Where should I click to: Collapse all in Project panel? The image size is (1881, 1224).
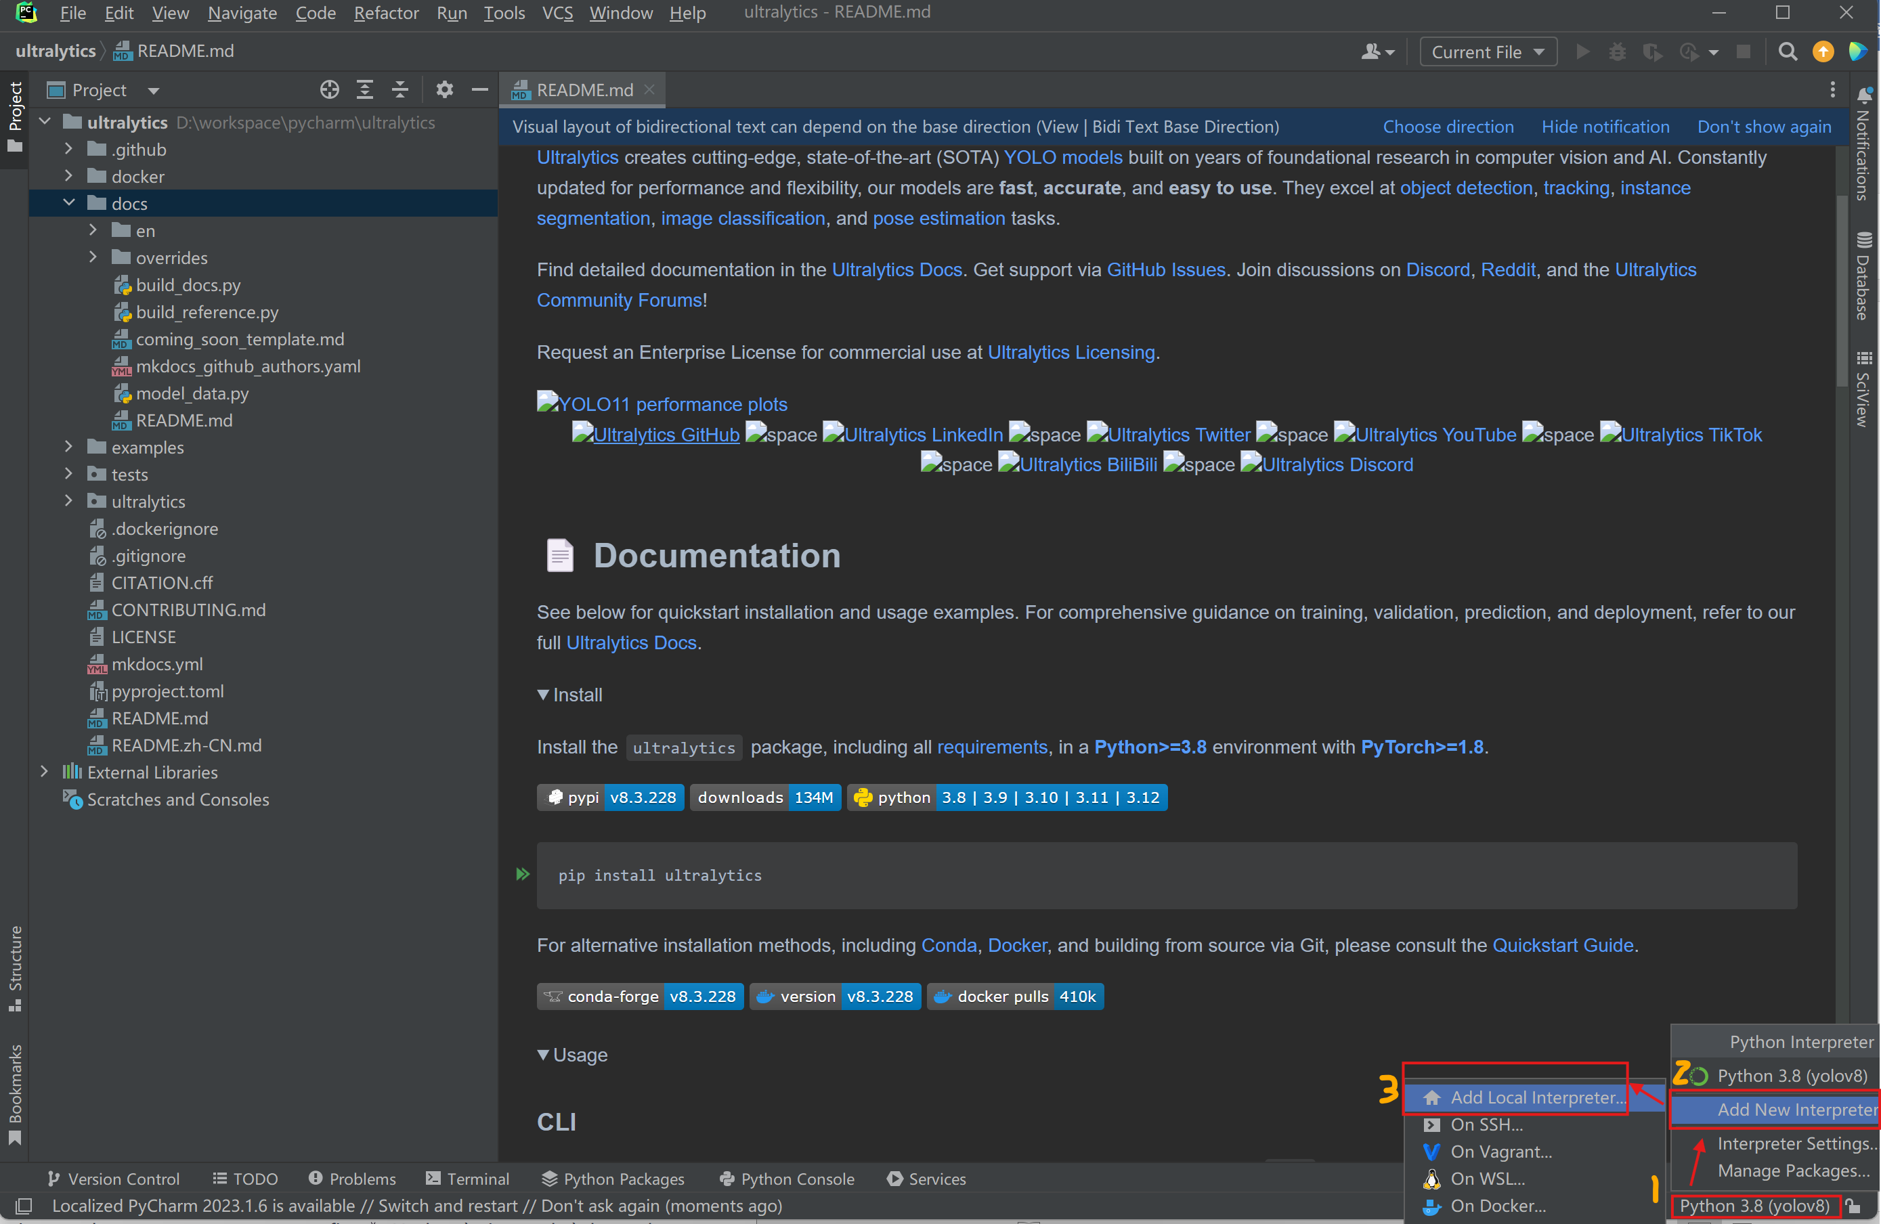pyautogui.click(x=400, y=90)
